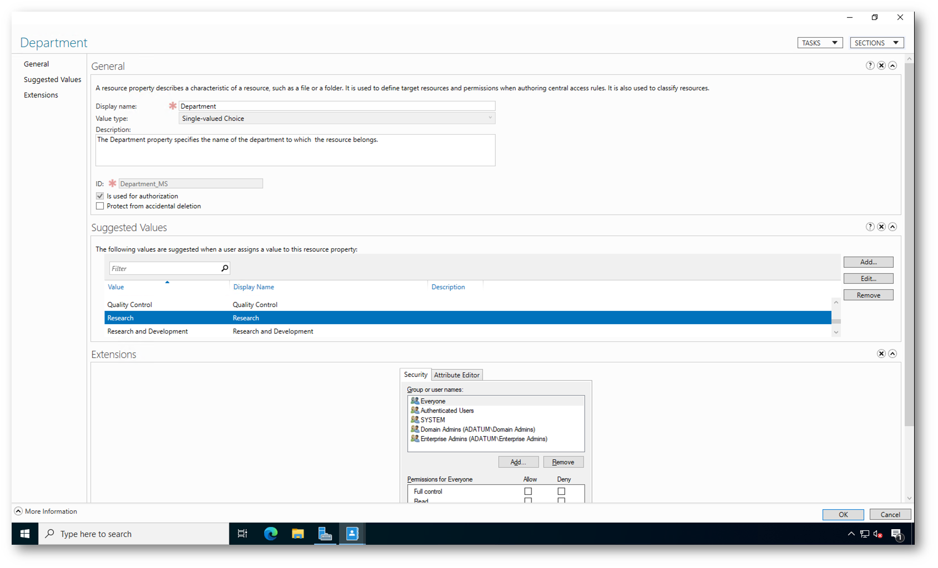
Task: Click the Edit... button for suggested values
Action: pyautogui.click(x=868, y=279)
